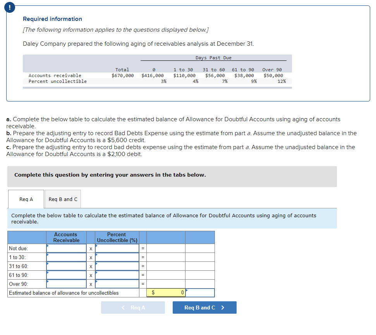Select Percent Uncollectible field for 61 to 90 row
376x335 pixels.
tap(117, 275)
